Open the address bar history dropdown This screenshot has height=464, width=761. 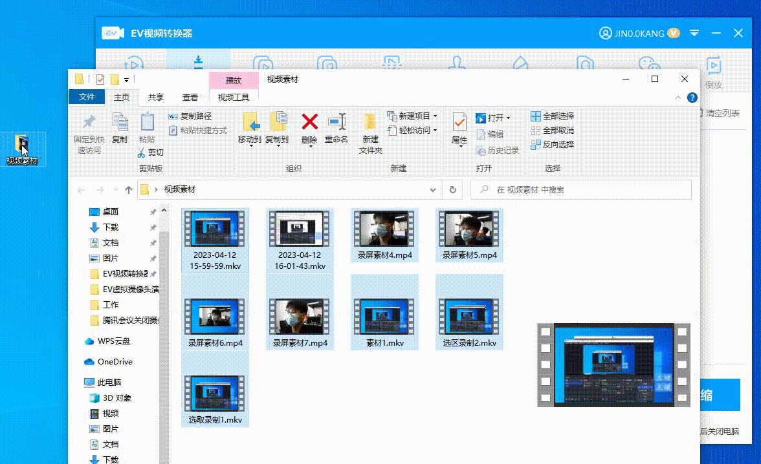click(434, 190)
